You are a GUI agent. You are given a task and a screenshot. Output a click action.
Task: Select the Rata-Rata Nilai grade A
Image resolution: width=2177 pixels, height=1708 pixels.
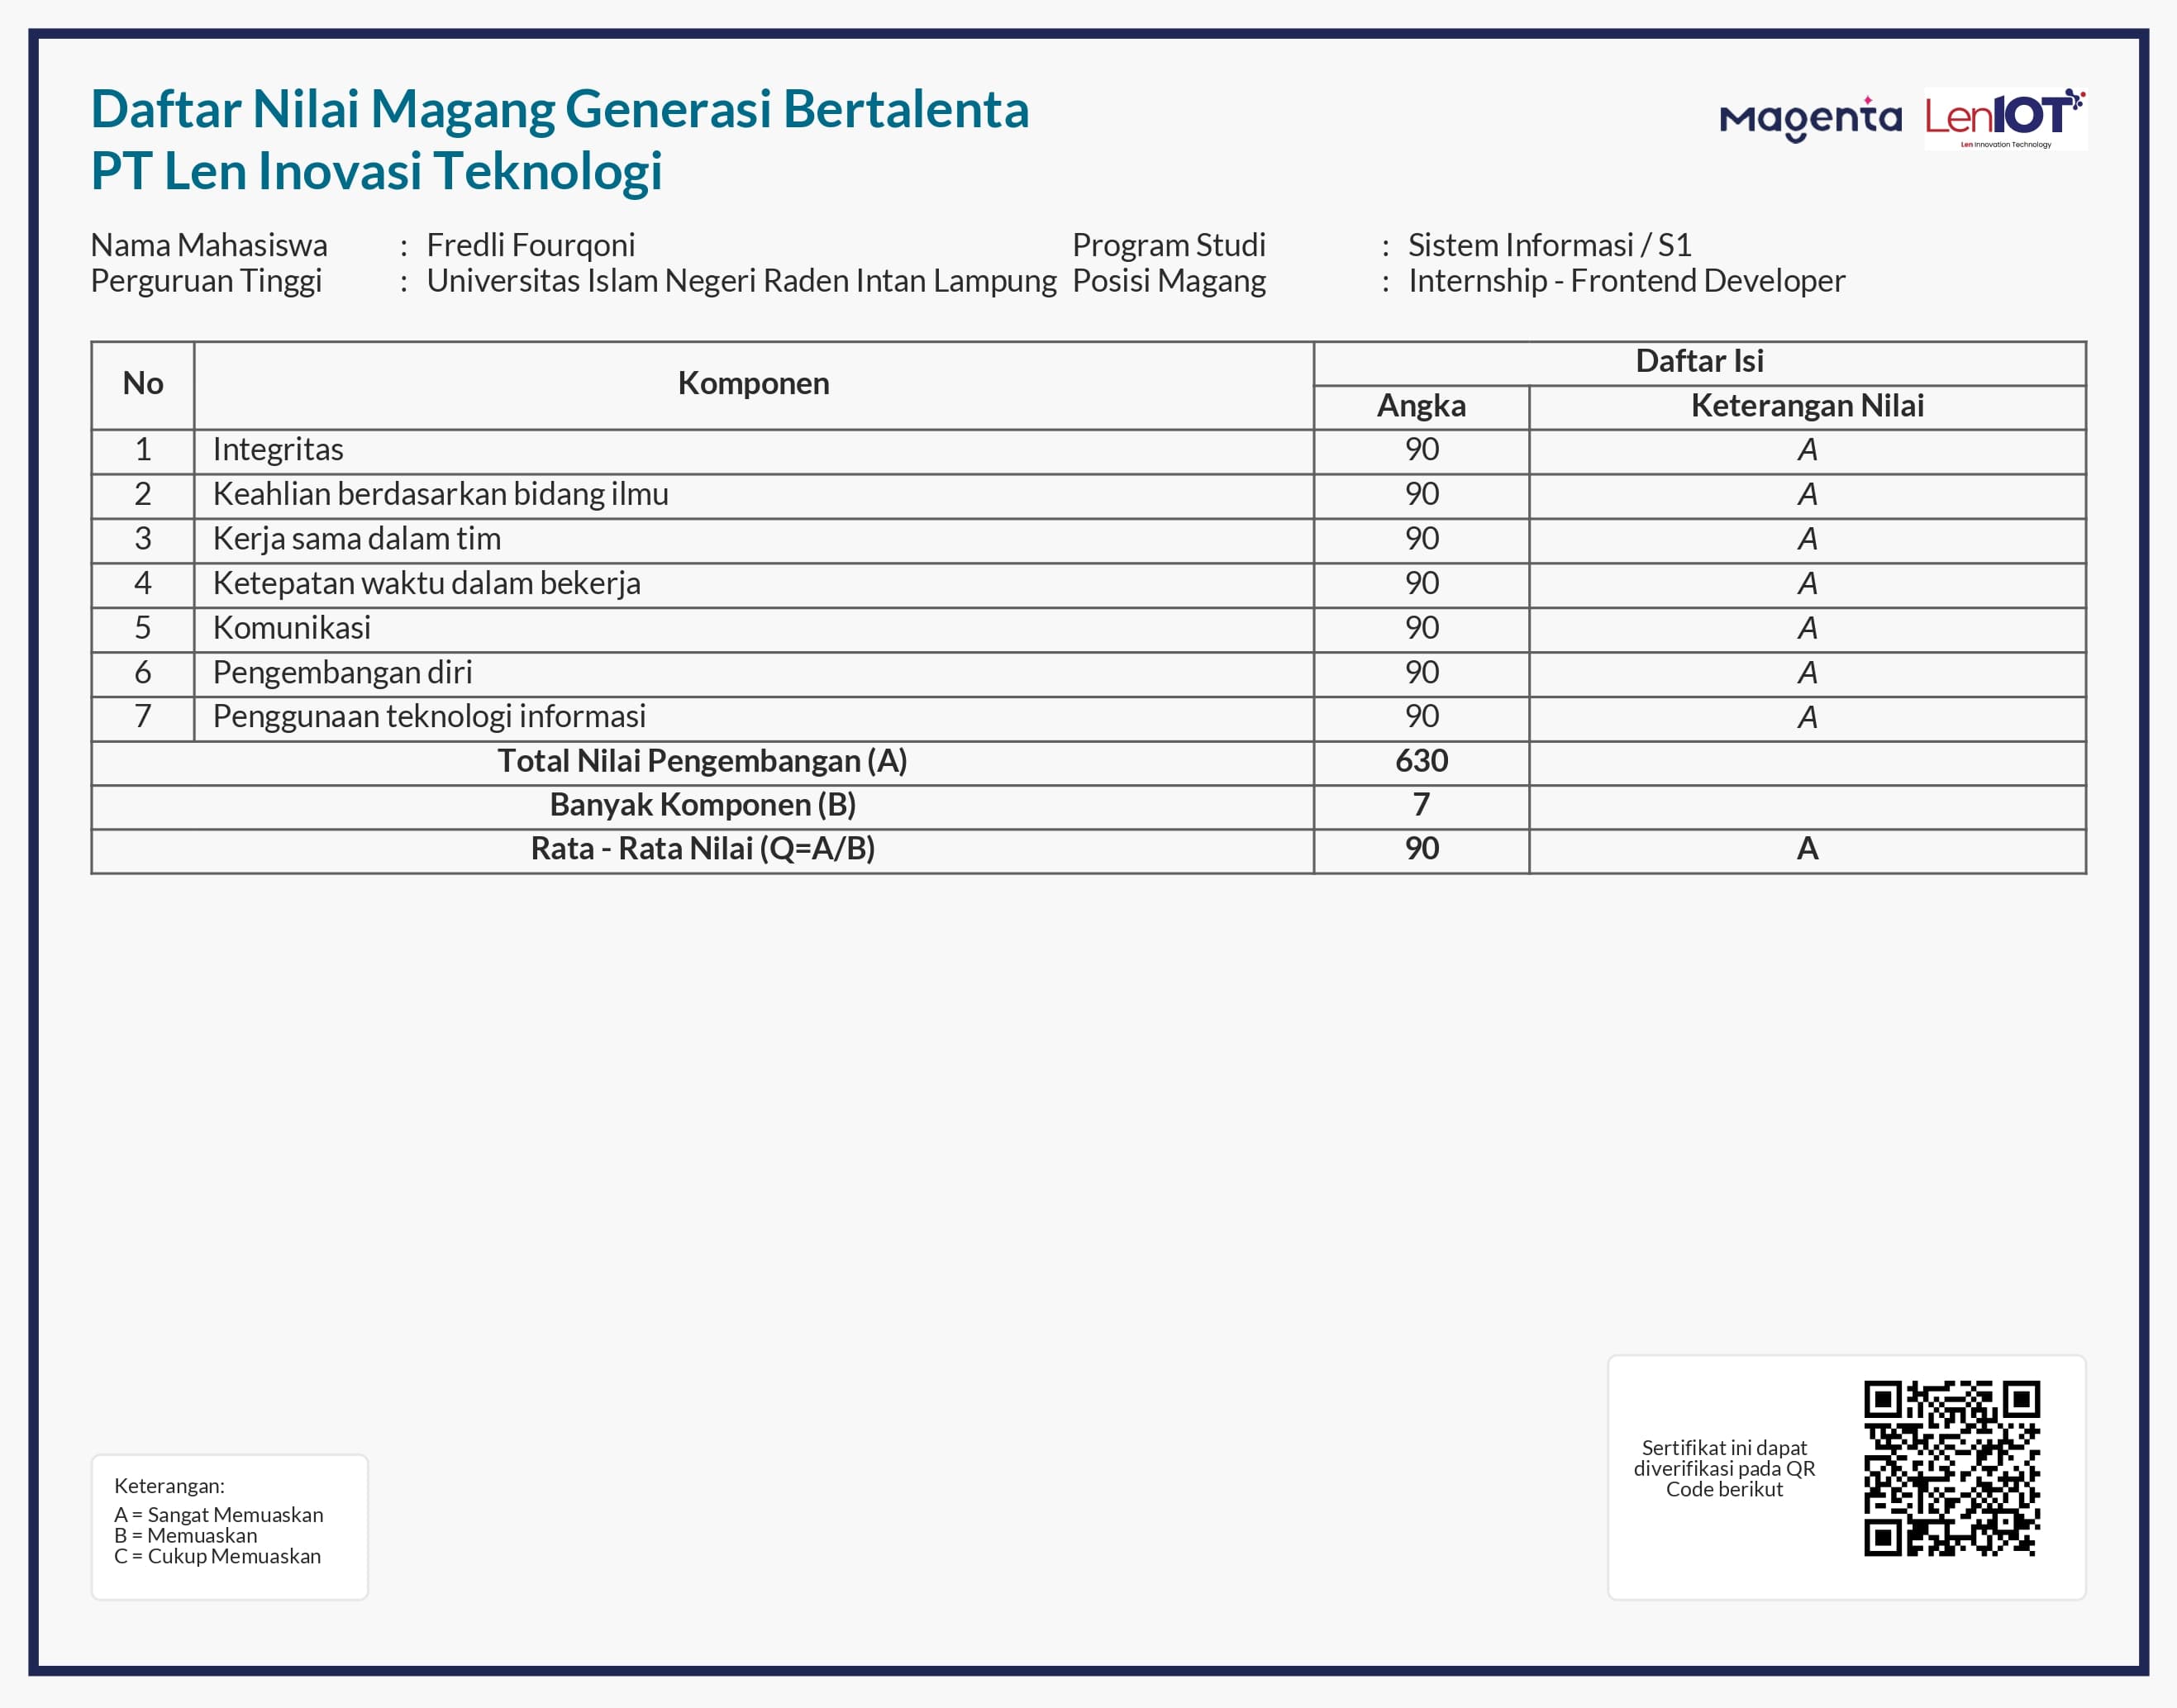pyautogui.click(x=1808, y=849)
